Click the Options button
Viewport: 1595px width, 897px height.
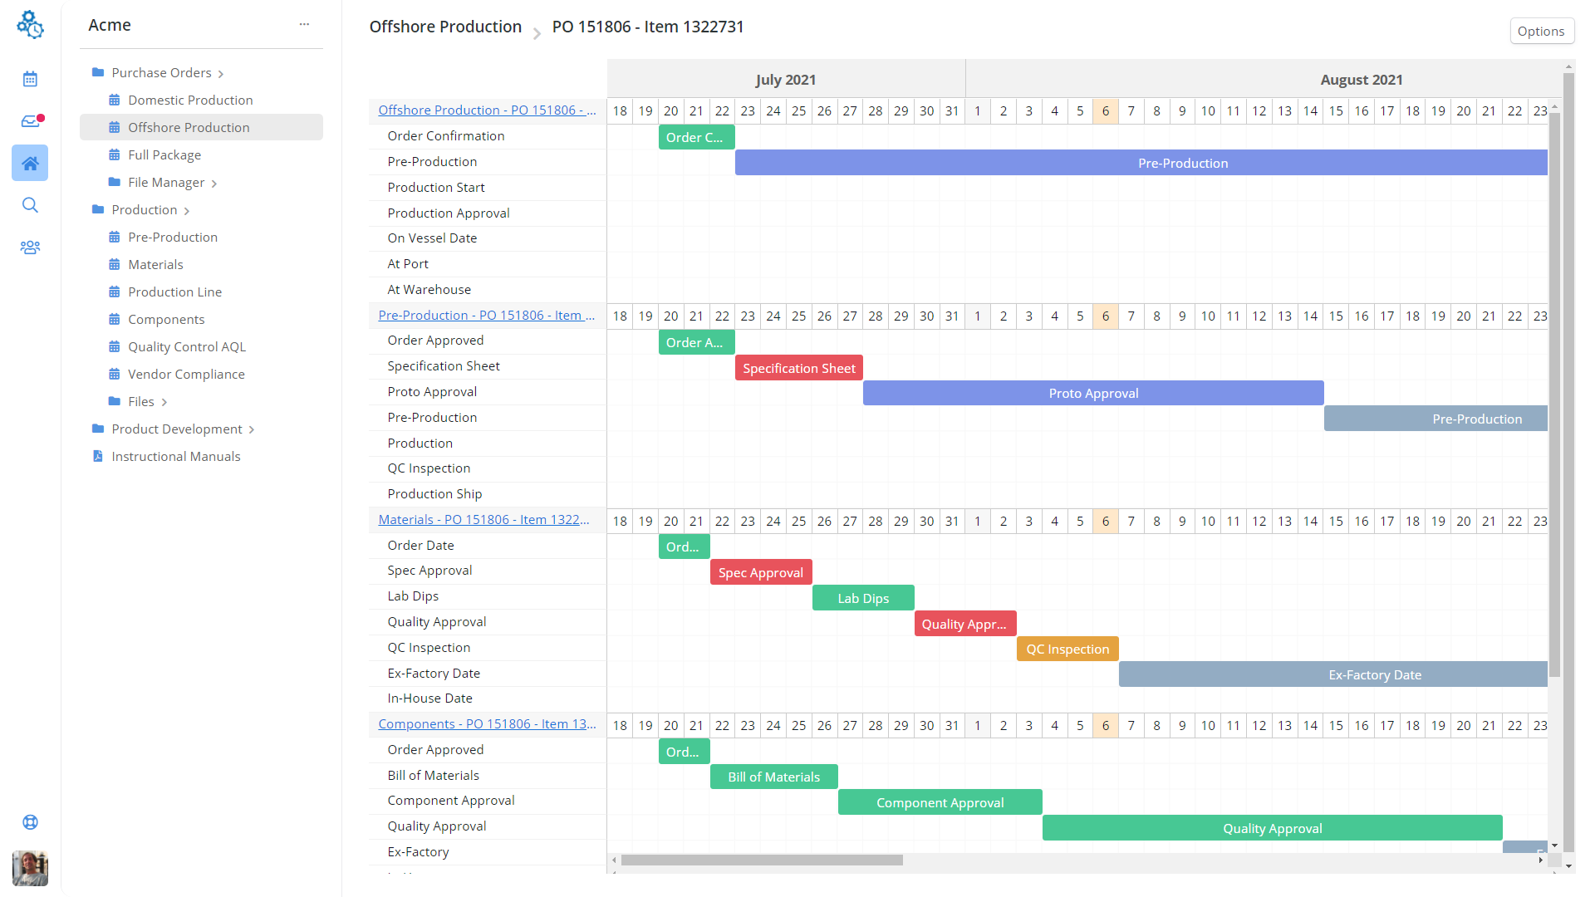point(1540,32)
